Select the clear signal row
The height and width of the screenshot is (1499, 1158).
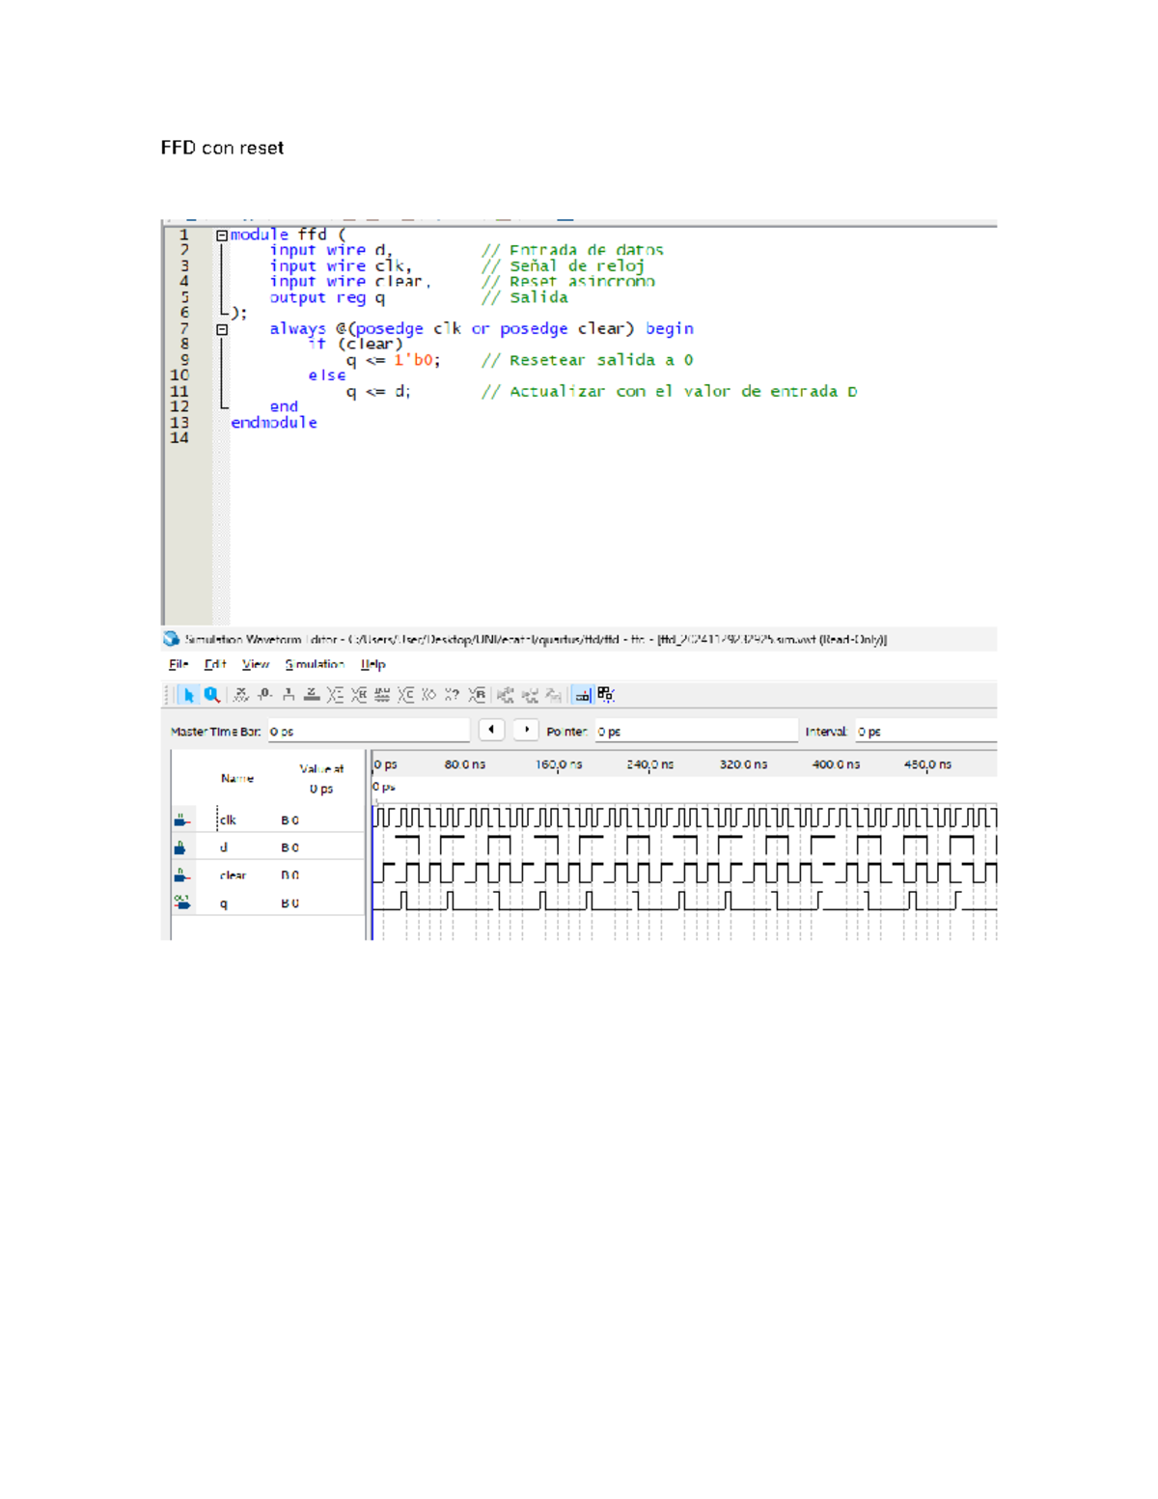[x=233, y=875]
